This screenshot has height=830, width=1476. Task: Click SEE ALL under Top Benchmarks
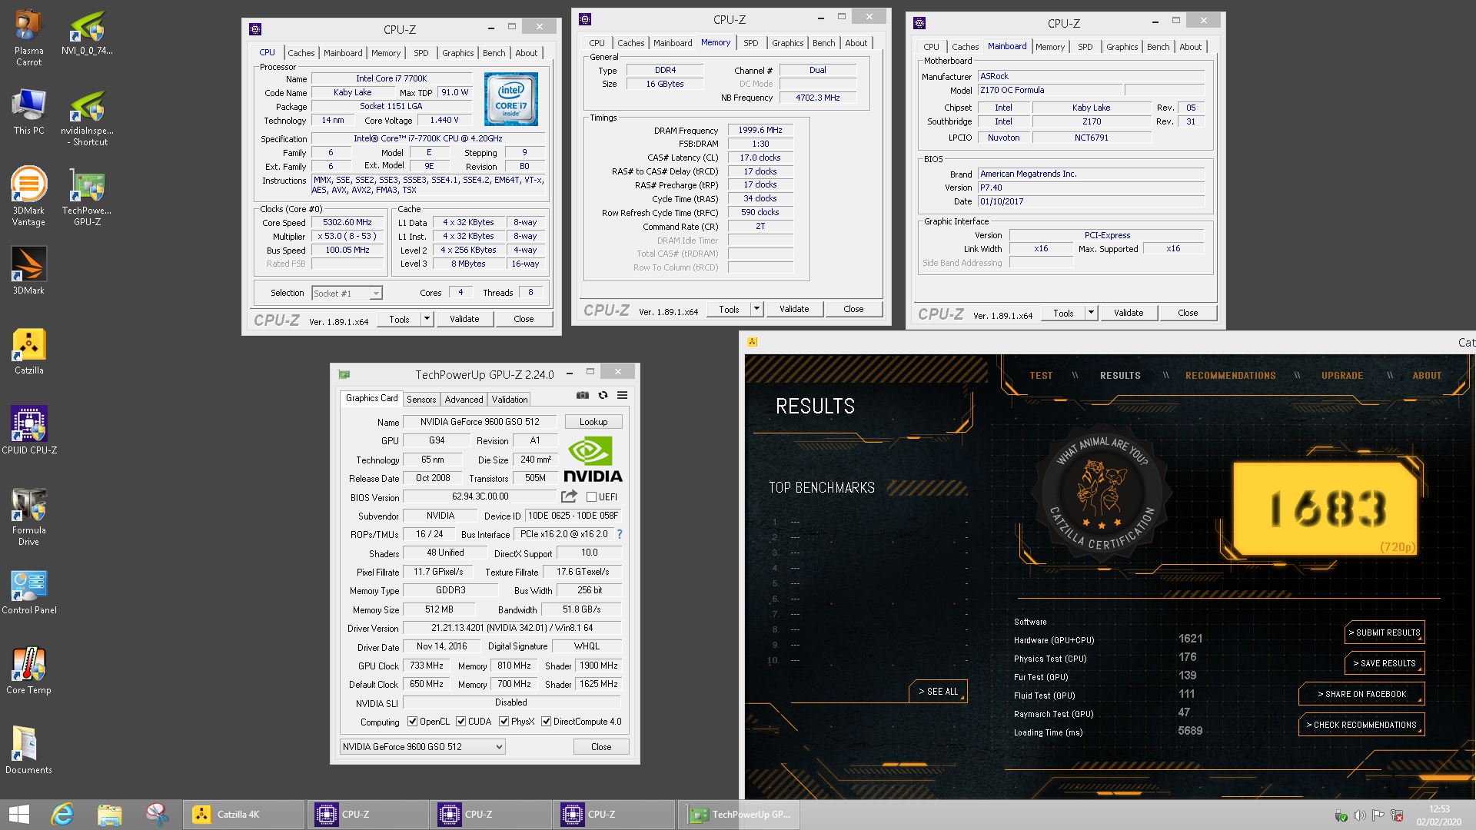point(938,692)
